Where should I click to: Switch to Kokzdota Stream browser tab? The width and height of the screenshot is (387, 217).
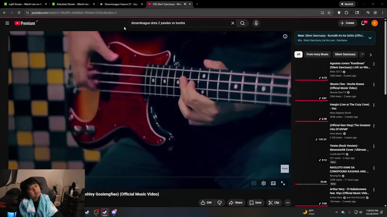(73, 4)
